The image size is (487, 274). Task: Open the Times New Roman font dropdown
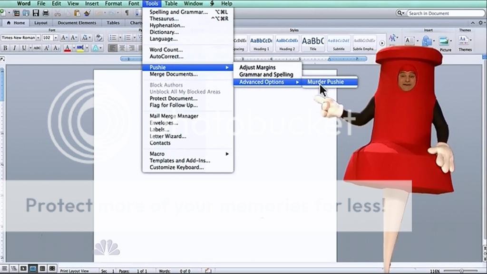click(x=38, y=38)
